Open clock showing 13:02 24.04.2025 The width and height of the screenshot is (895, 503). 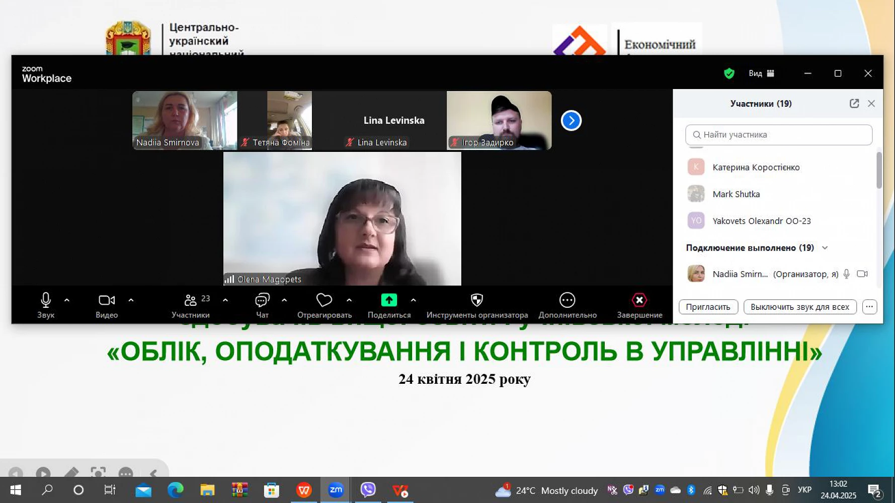(838, 490)
